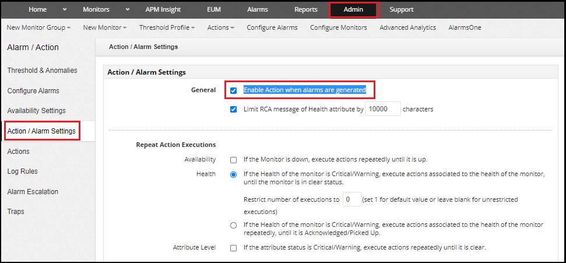566x263 pixels.
Task: Open the Home dropdown arrow
Action: (x=65, y=9)
